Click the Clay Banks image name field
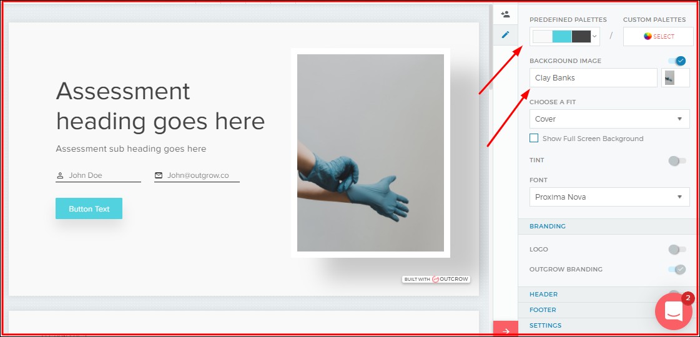Image resolution: width=700 pixels, height=337 pixels. coord(593,78)
